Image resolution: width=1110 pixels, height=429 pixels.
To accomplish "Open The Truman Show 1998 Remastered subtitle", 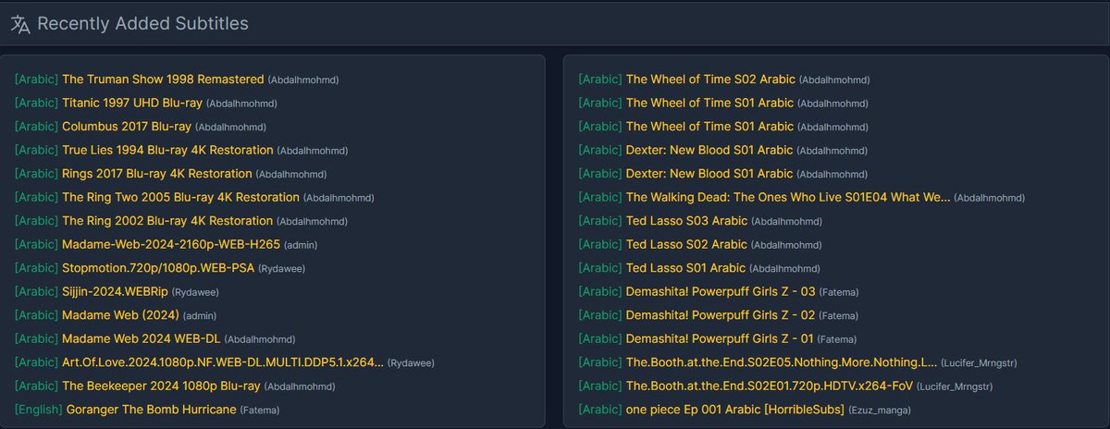I will [x=163, y=80].
